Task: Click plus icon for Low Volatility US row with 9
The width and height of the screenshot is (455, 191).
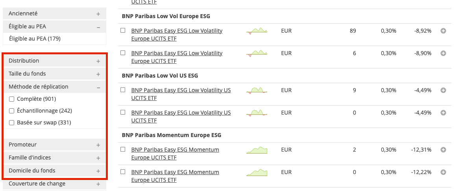Action: click(x=443, y=90)
